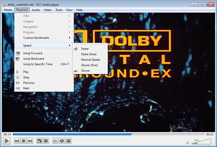Minimize the VLC window

(194, 5)
